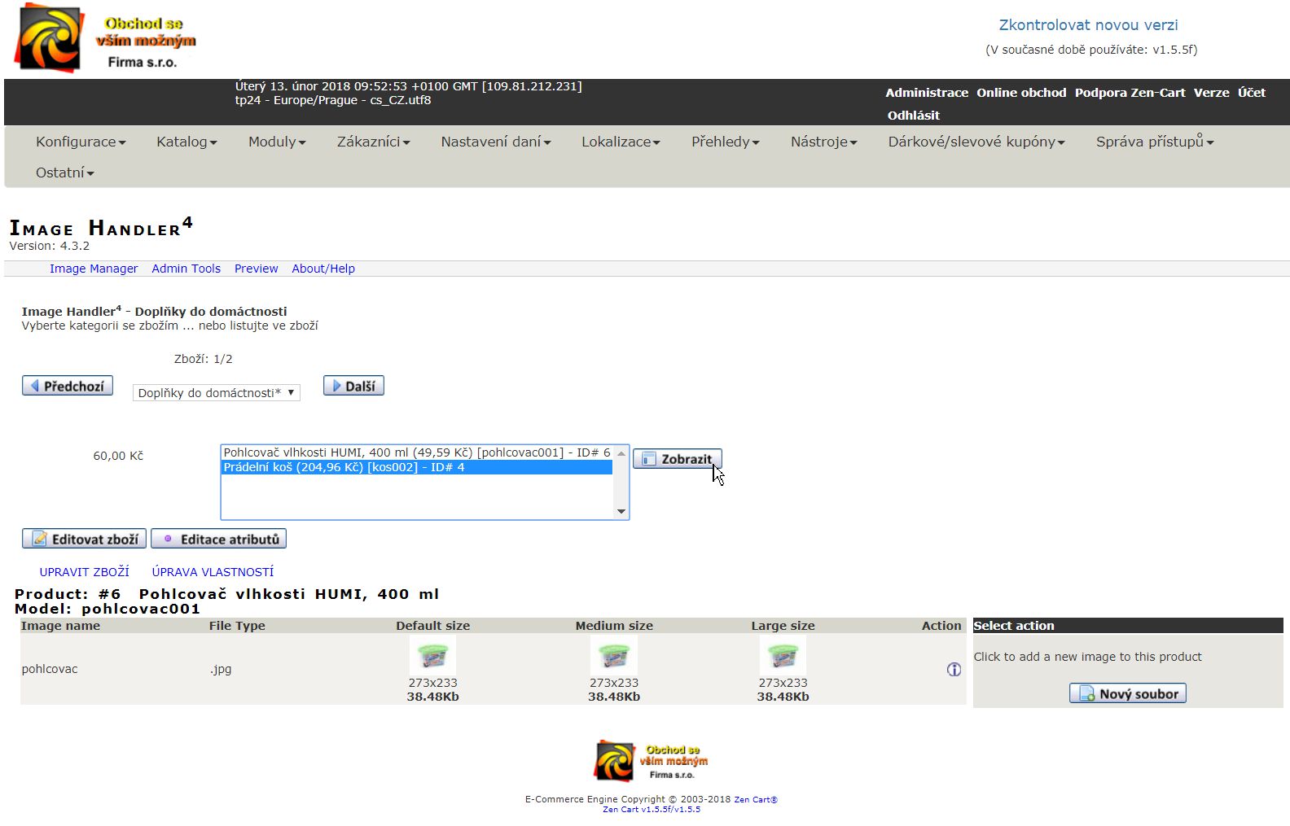This screenshot has height=826, width=1290.
Task: Switch to the Admin Tools tab
Action: pos(186,269)
